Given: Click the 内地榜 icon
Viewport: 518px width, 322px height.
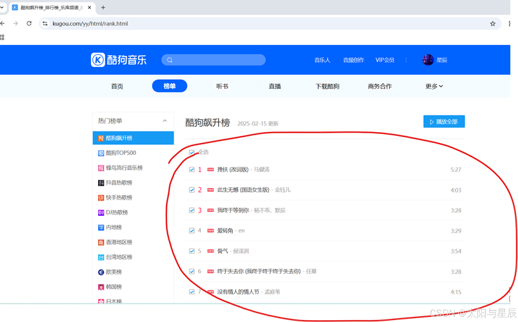Looking at the screenshot, I should pyautogui.click(x=101, y=227).
